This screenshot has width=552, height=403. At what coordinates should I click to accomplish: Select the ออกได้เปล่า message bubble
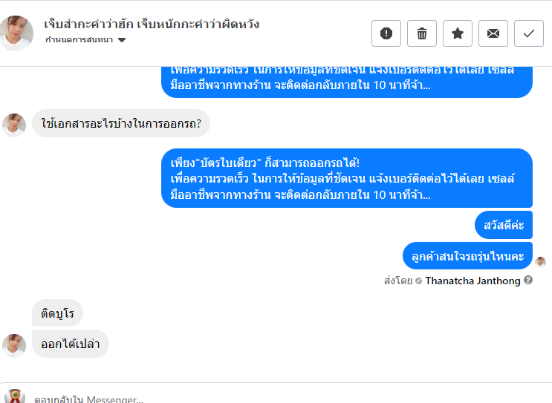[x=71, y=344]
